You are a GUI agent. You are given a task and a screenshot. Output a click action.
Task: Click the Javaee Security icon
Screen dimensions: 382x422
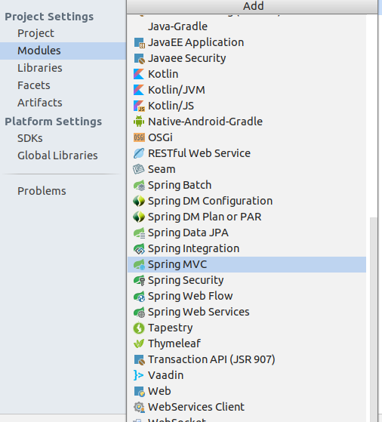(x=139, y=58)
